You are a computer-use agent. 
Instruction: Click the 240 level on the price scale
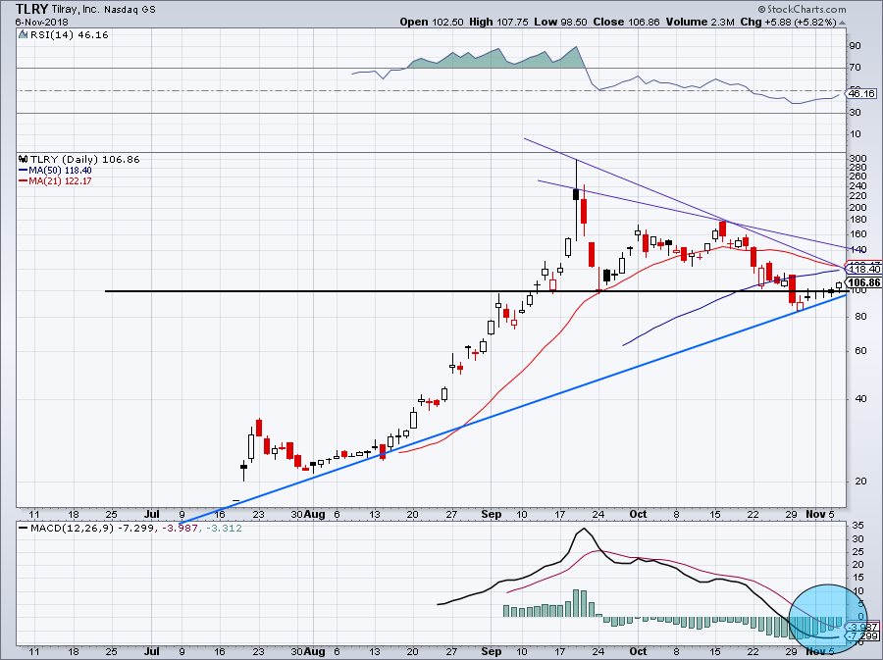pos(857,186)
